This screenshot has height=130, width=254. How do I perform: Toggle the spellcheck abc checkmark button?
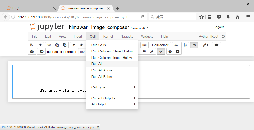161,52
